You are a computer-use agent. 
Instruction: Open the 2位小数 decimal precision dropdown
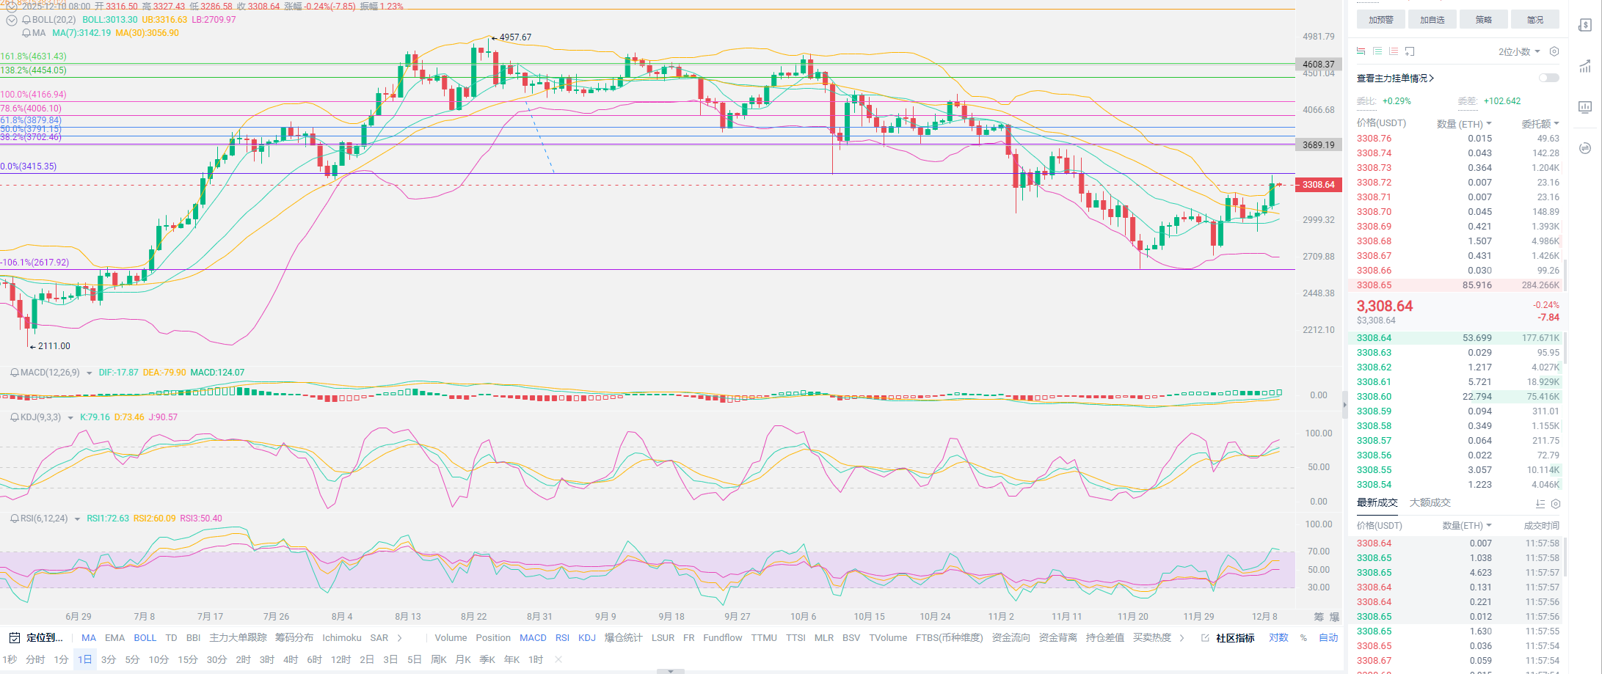point(1518,51)
